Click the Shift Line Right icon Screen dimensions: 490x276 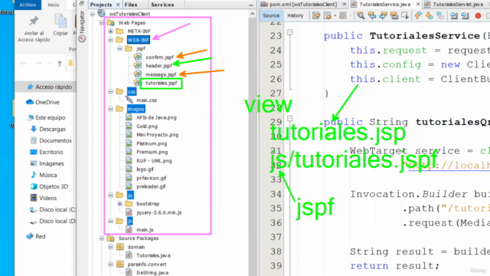465,15
